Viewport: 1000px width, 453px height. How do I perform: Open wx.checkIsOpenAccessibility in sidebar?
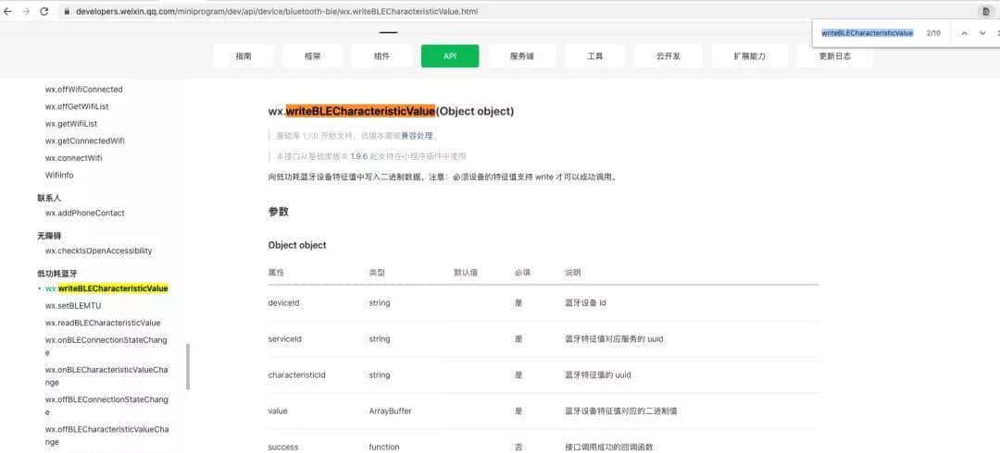[x=98, y=251]
